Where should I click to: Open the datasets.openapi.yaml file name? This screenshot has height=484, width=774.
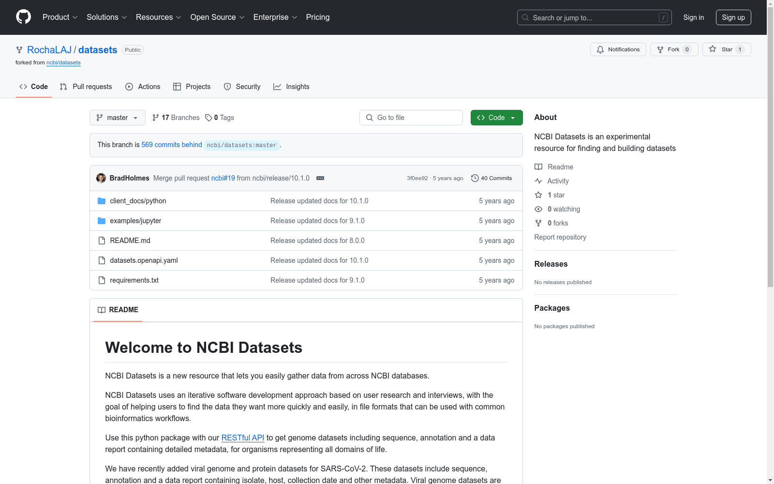click(x=144, y=260)
